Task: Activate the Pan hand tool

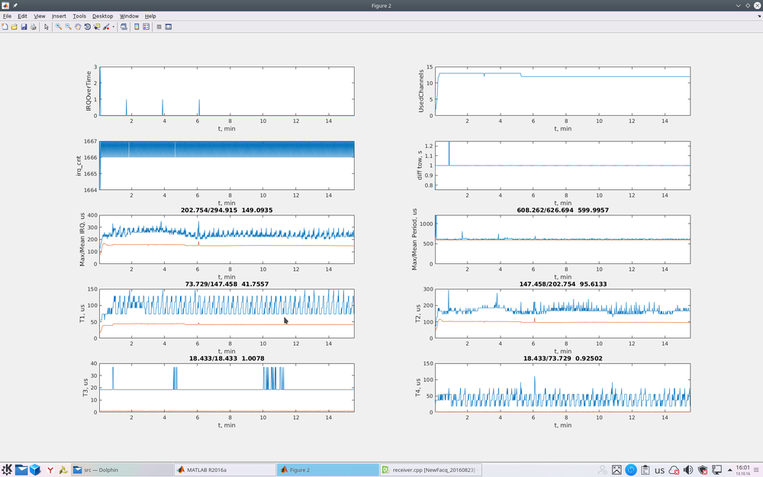Action: pos(78,27)
